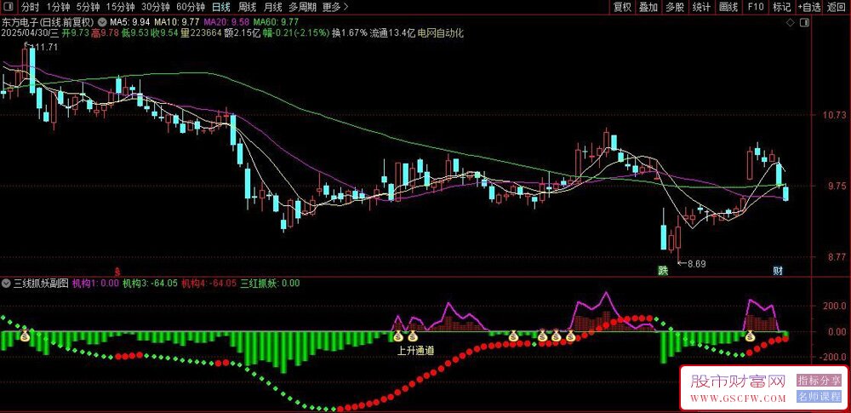Open the 复权 adjustment menu
Viewport: 851px width, 413px height.
(622, 7)
